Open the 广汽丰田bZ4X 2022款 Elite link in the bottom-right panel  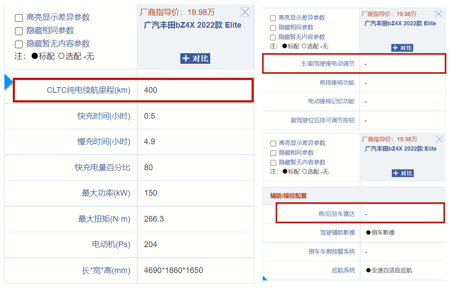click(x=401, y=149)
